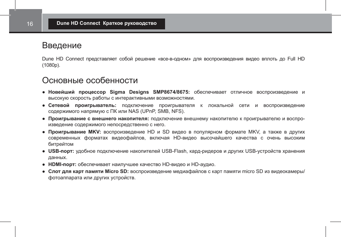Click the page number 16
The image size is (341, 237).
pos(30,24)
